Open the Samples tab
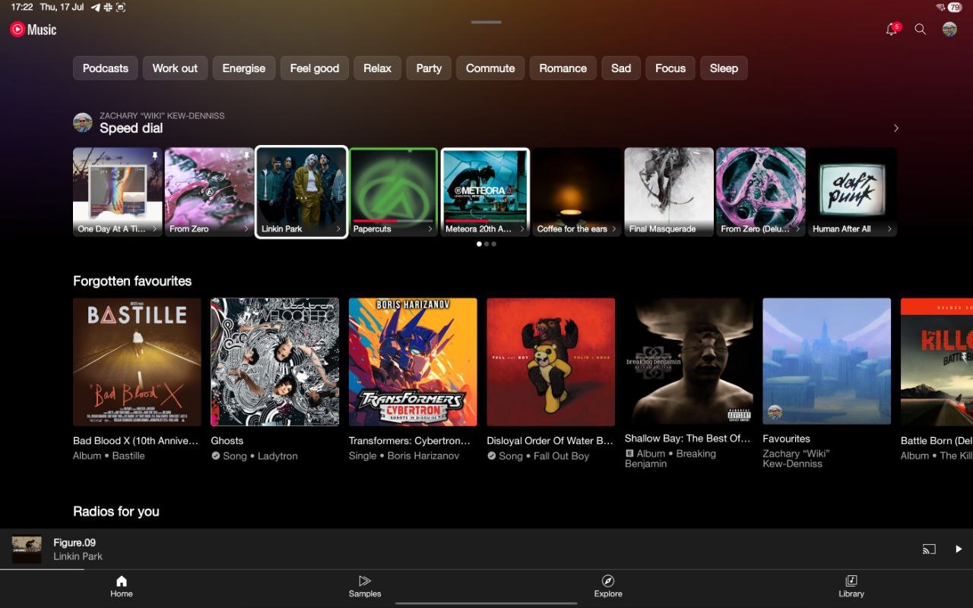The image size is (973, 608). pyautogui.click(x=365, y=585)
